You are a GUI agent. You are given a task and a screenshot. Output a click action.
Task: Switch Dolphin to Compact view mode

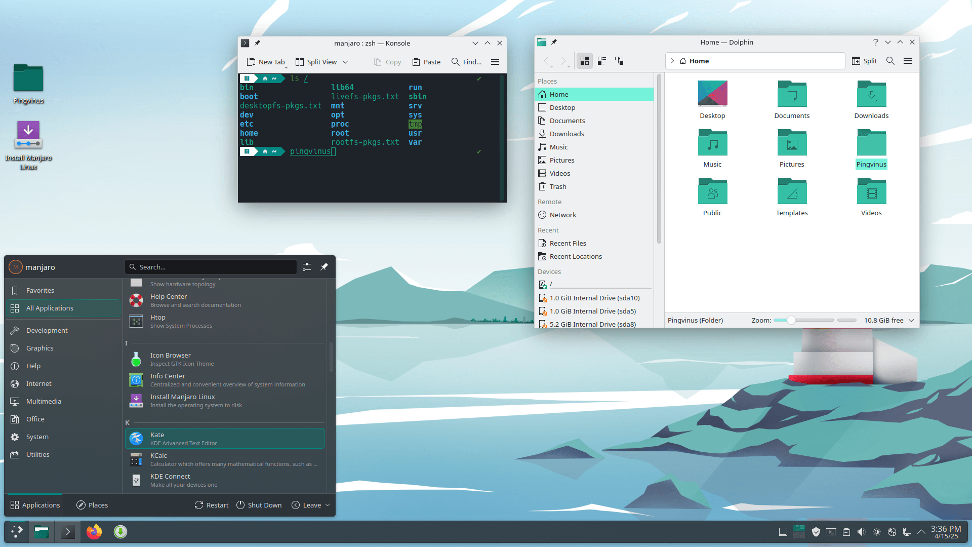[x=602, y=61]
